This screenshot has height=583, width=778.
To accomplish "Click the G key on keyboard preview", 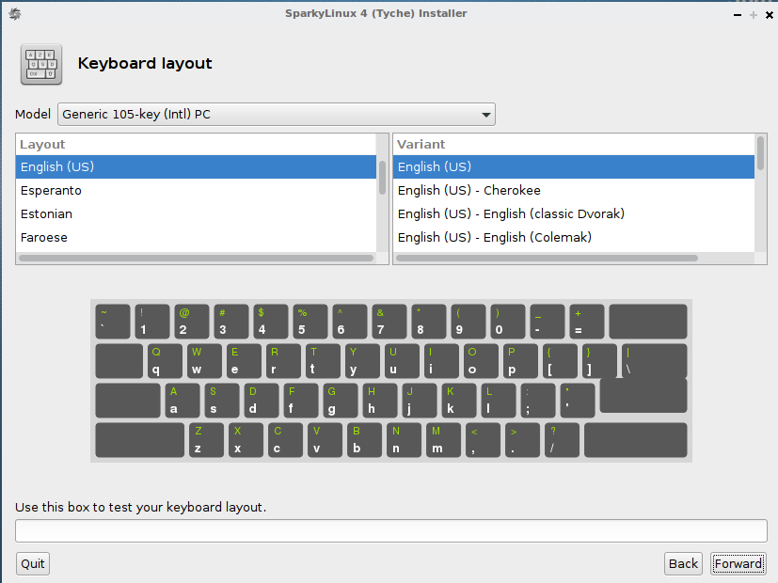I will tap(341, 401).
